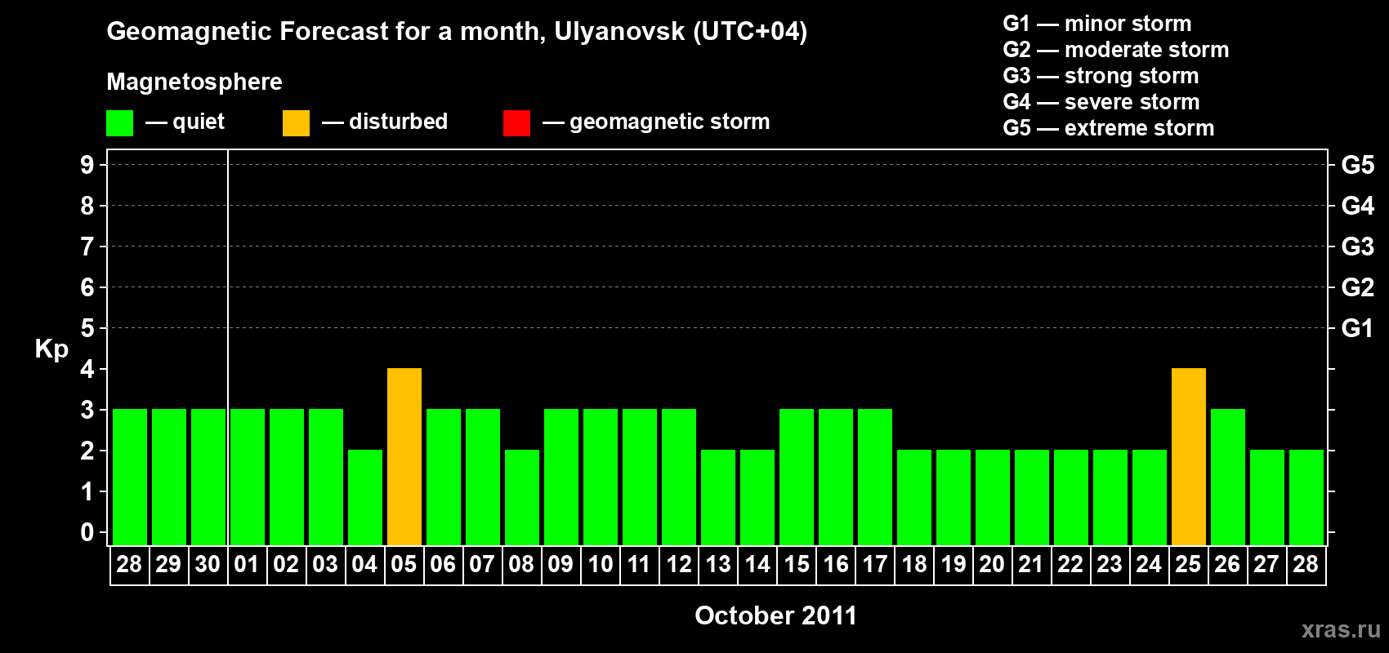This screenshot has height=653, width=1389.
Task: Click the orange bar for October 25
Action: point(1189,457)
